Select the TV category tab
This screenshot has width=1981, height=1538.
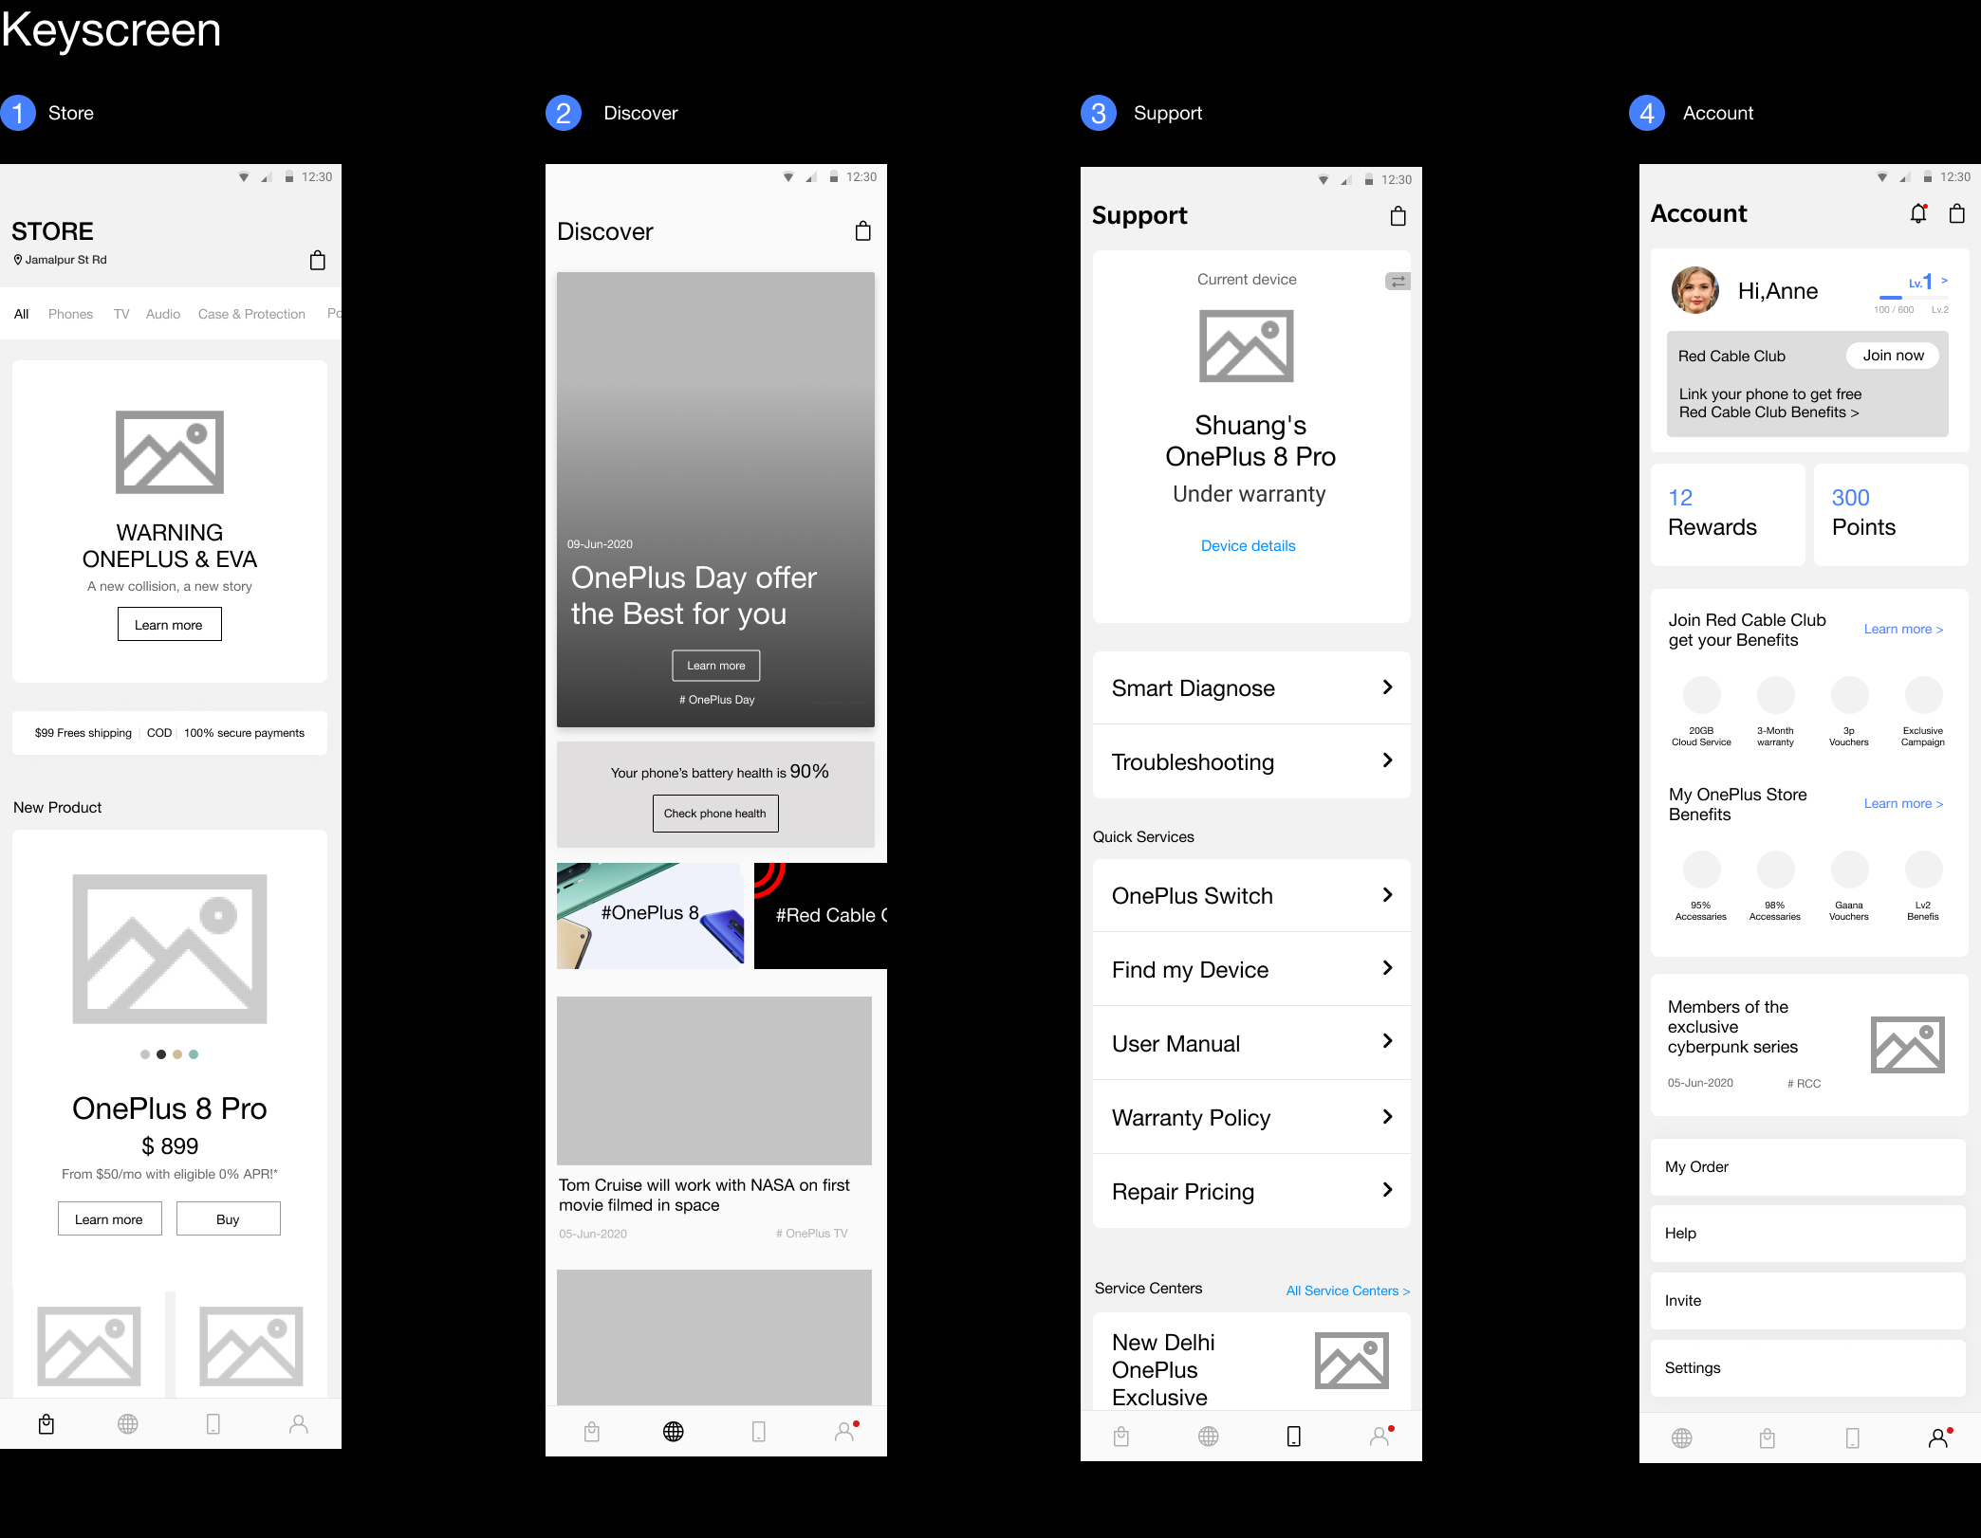coord(121,314)
